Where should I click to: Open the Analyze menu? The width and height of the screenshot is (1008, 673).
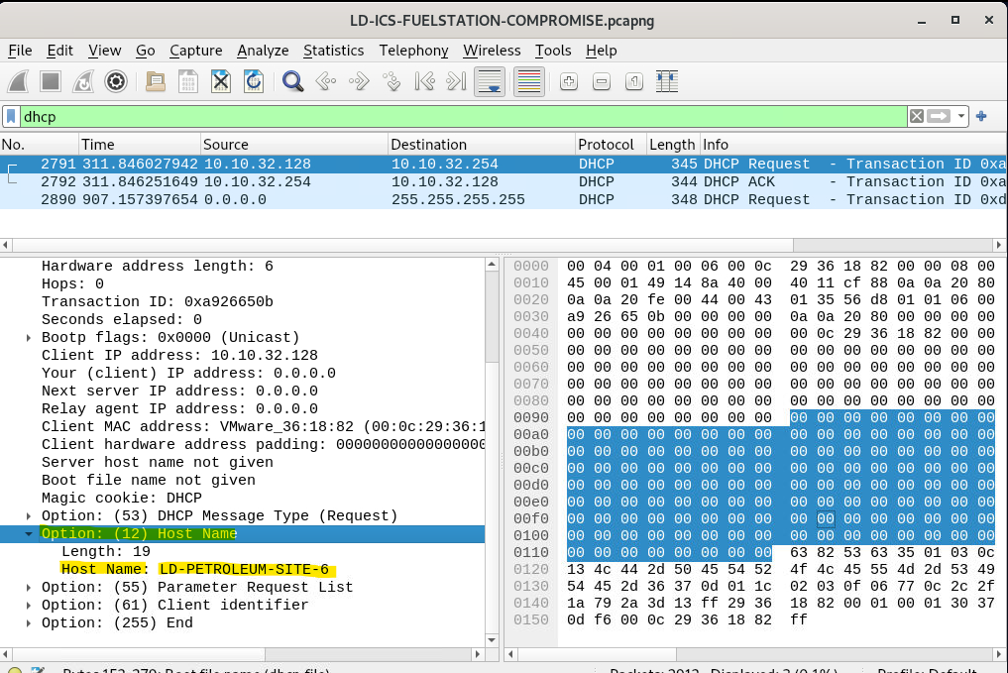click(x=263, y=51)
